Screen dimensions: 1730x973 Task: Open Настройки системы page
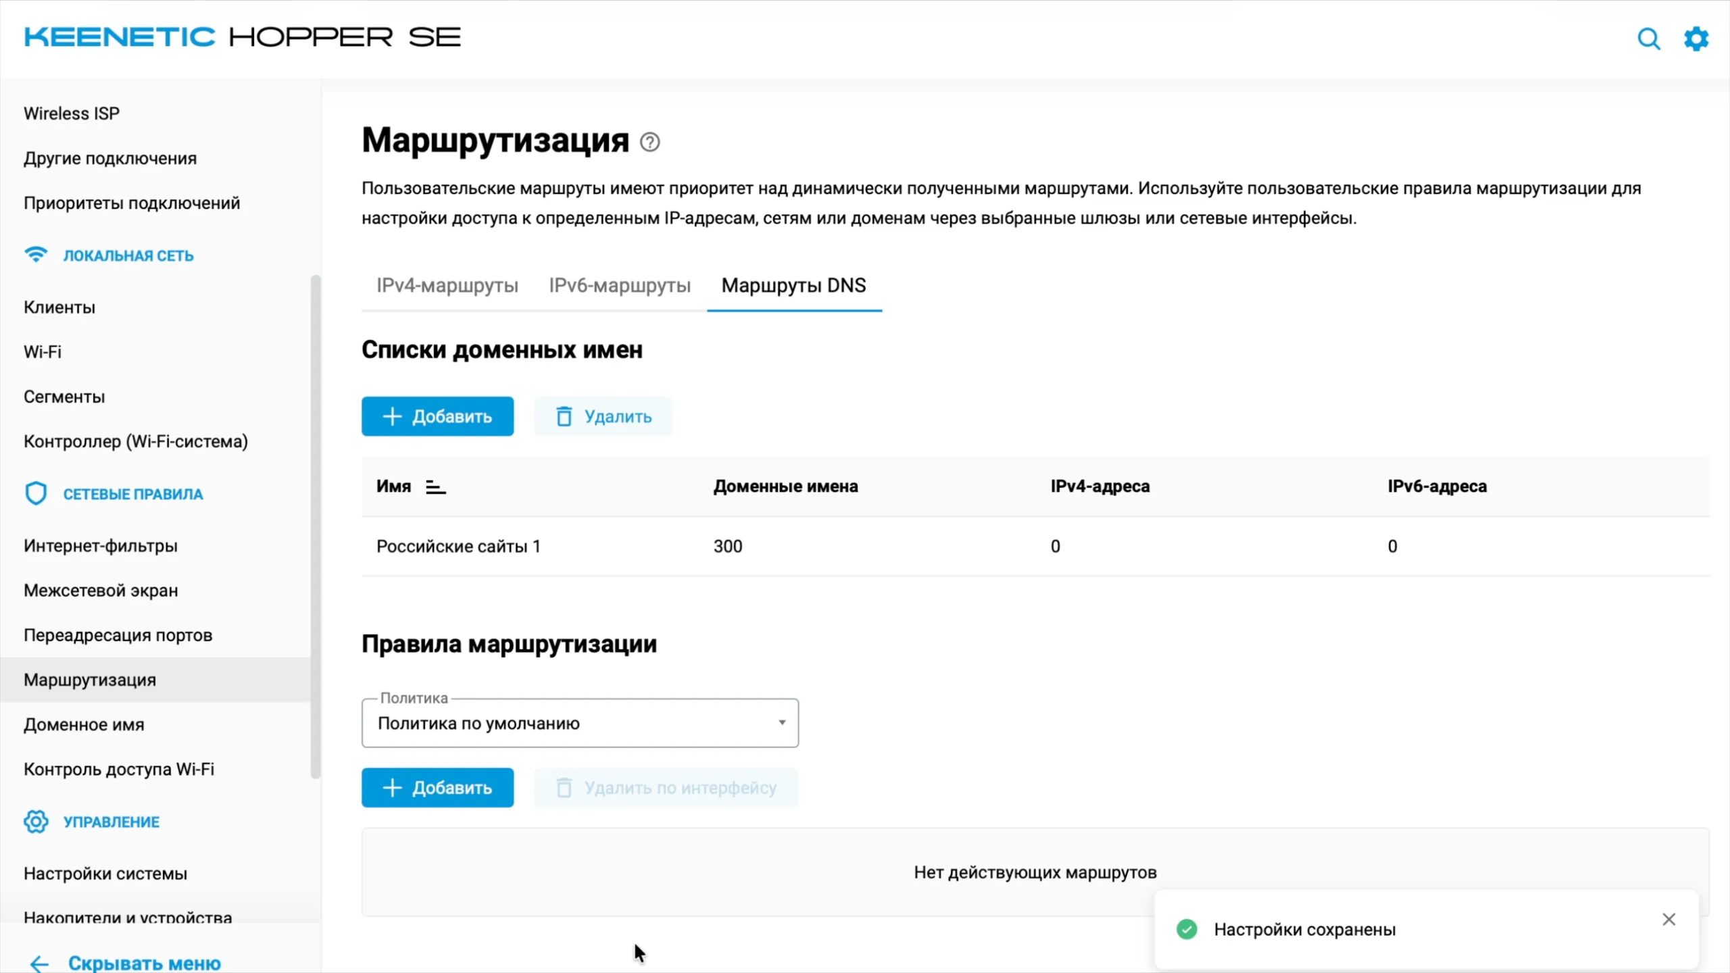105,874
